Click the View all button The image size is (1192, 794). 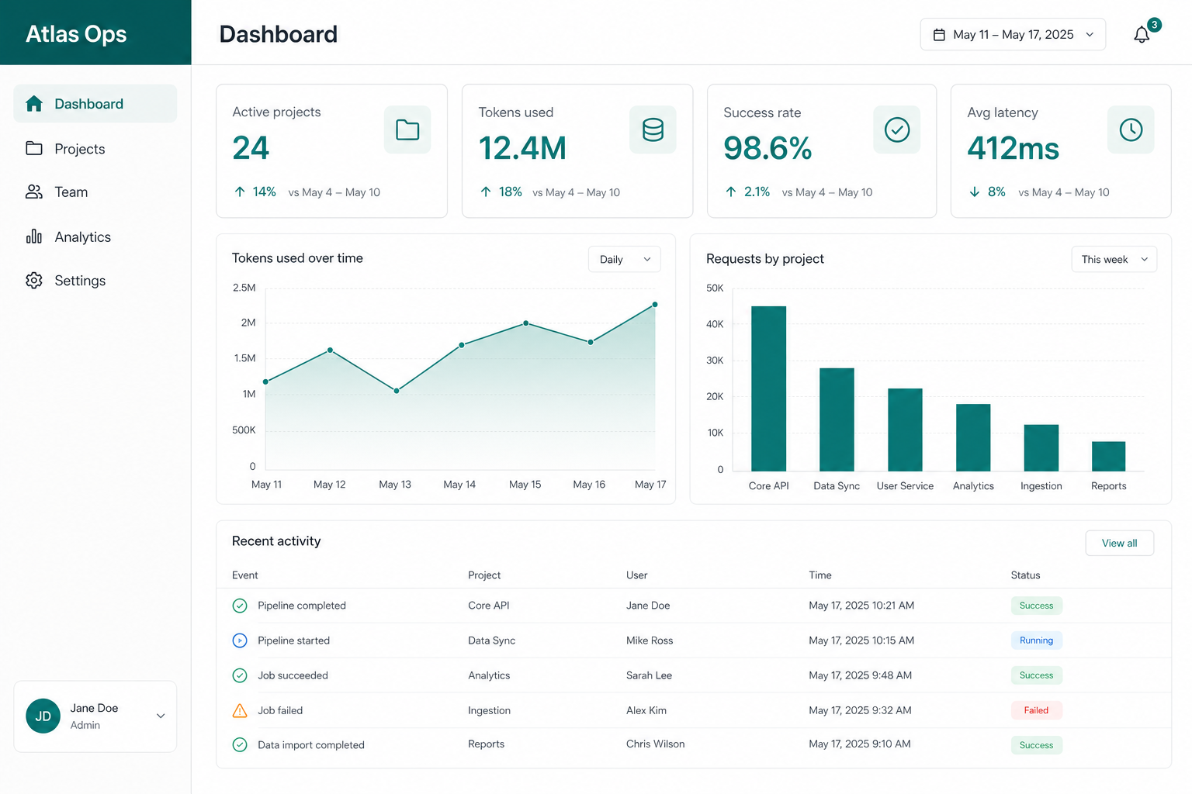pyautogui.click(x=1119, y=543)
